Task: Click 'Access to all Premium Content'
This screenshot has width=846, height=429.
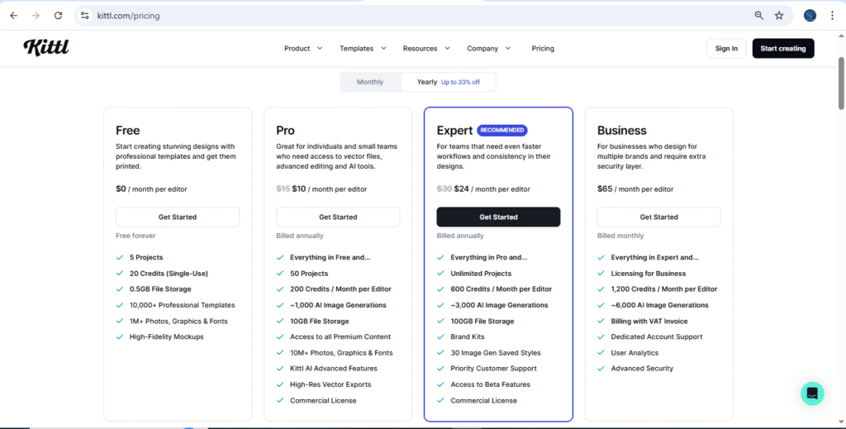Action: pos(340,336)
